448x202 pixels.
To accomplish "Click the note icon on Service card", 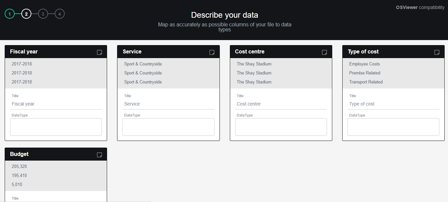I will click(x=212, y=52).
